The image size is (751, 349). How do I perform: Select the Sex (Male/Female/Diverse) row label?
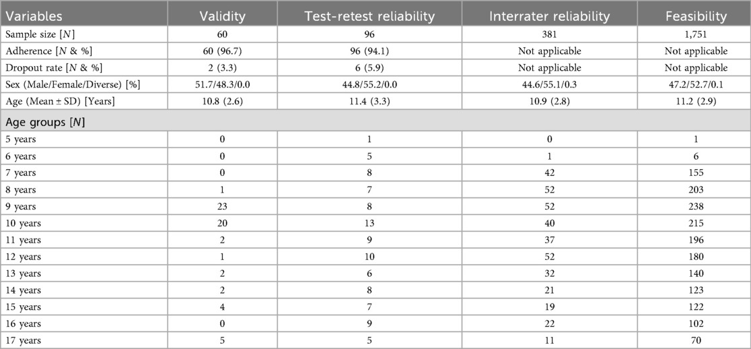coord(73,84)
